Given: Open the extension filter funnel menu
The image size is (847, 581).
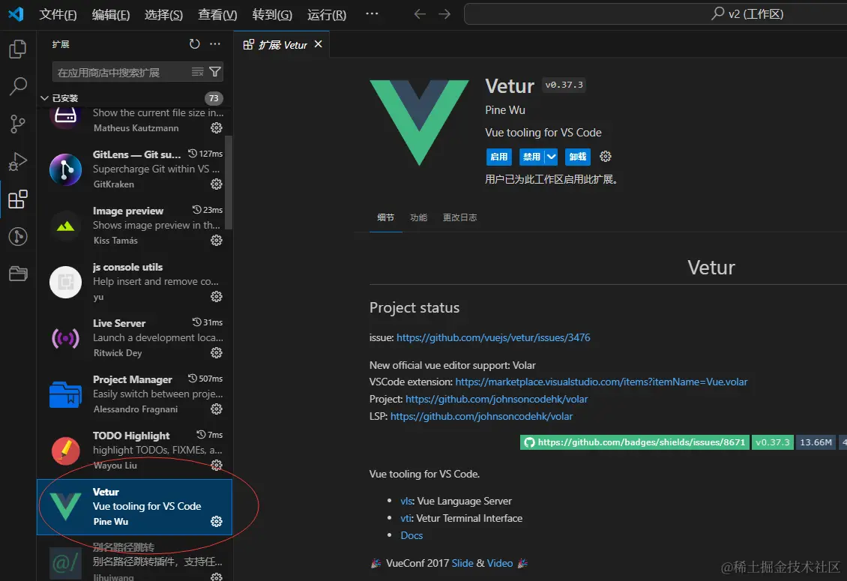Looking at the screenshot, I should 214,72.
